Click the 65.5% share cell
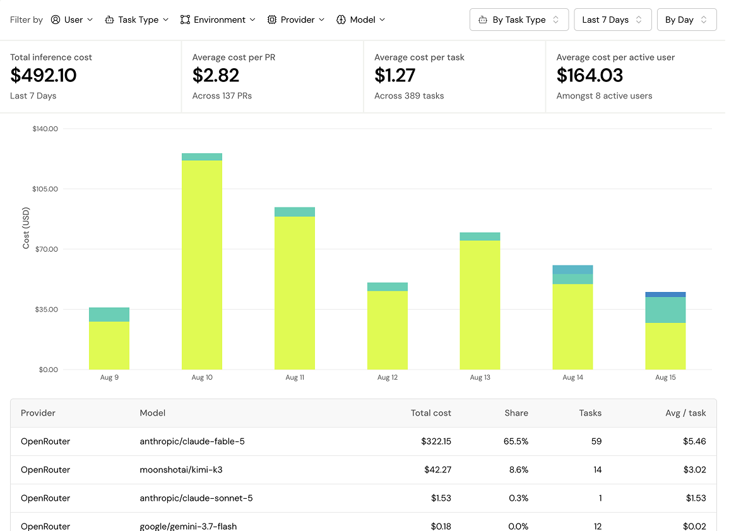The image size is (729, 531). 516,441
